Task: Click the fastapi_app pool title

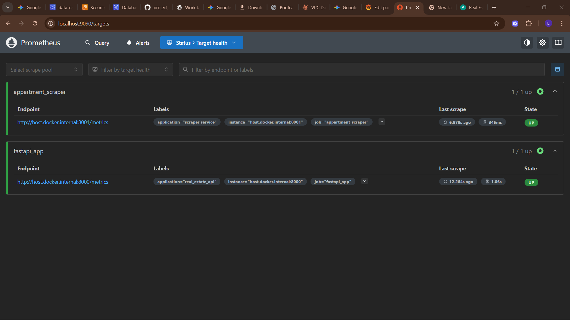Action: click(x=28, y=151)
